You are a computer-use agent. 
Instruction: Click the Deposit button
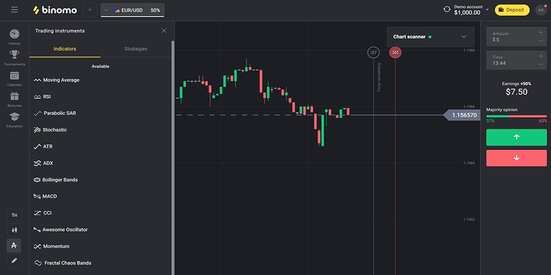512,10
